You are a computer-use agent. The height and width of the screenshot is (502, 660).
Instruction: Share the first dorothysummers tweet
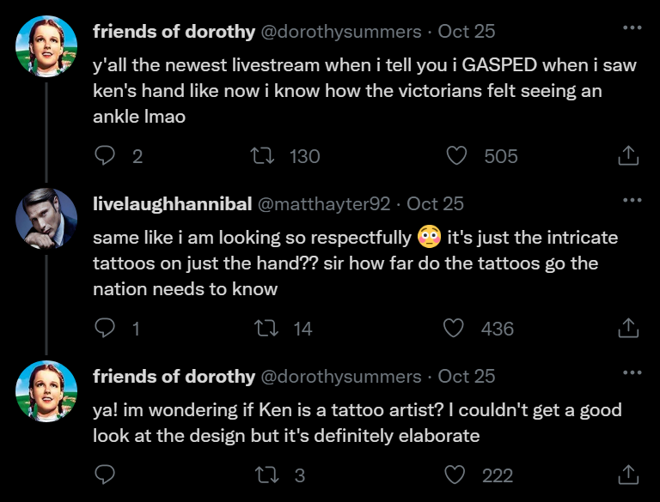[628, 155]
